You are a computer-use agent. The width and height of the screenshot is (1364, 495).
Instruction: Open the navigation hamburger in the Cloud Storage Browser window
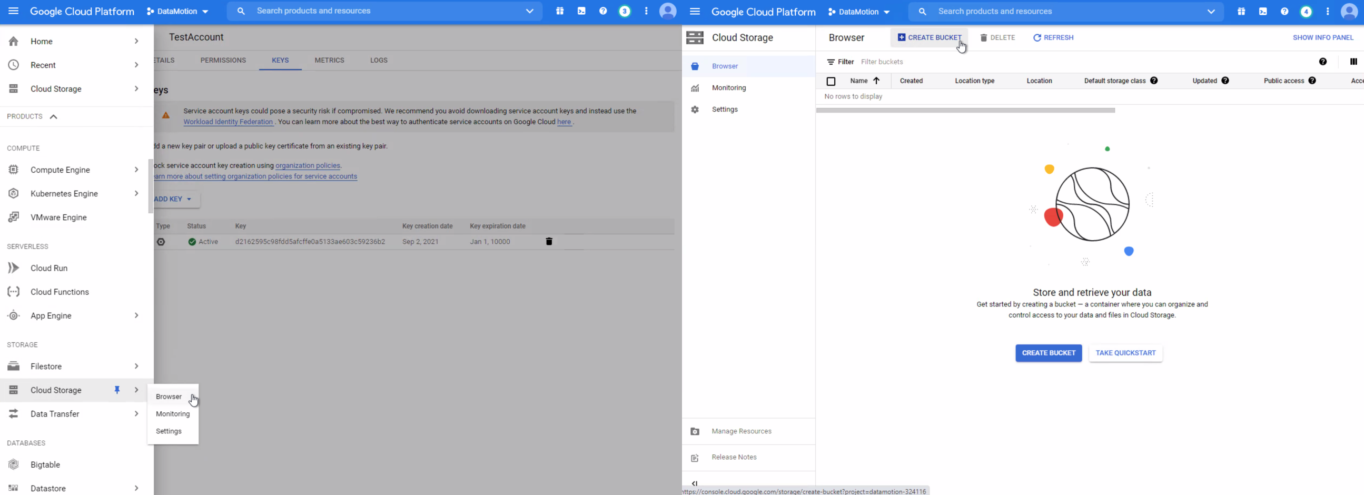695,12
